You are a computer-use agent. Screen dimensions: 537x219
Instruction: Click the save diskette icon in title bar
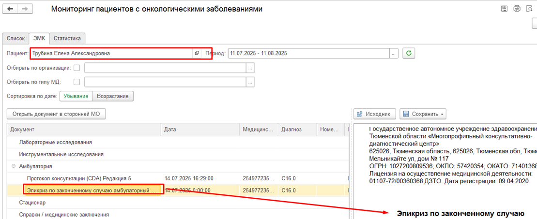click(x=504, y=9)
